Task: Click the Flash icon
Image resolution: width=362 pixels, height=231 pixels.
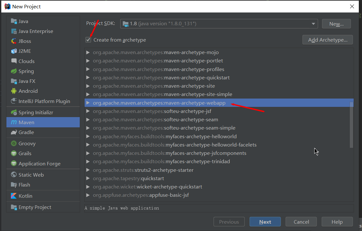Action: 14,185
